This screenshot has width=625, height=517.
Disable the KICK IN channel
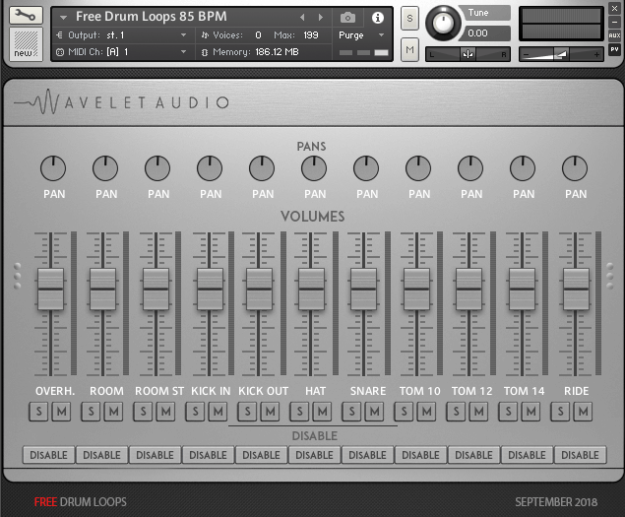(208, 455)
